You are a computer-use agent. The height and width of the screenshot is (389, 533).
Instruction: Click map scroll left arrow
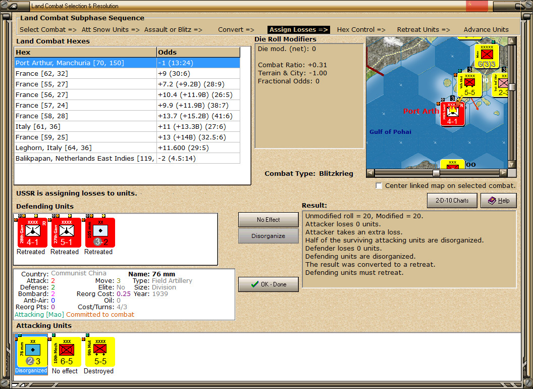point(370,173)
